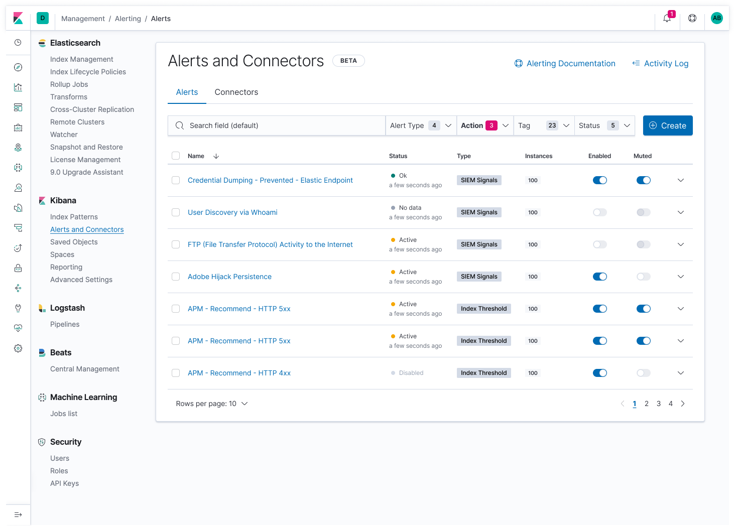
Task: Open Management gear icon in side nav
Action: (18, 348)
